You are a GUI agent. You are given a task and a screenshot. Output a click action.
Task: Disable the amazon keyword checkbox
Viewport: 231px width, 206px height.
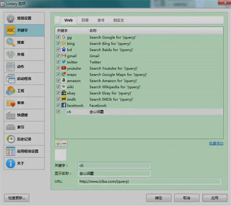coord(59,80)
